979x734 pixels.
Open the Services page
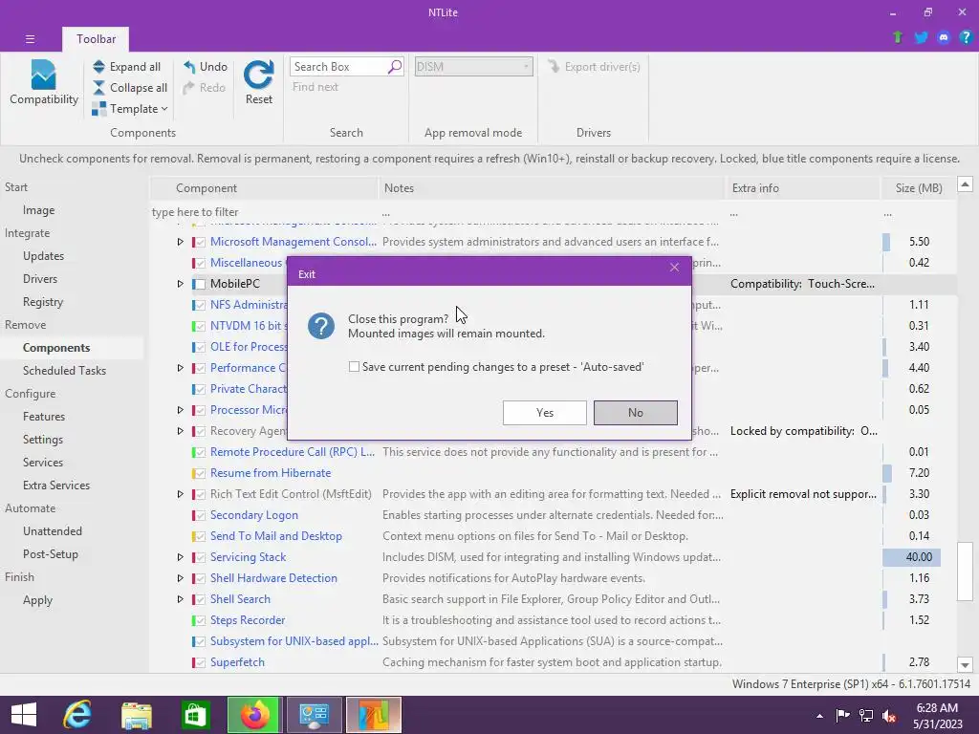42,463
